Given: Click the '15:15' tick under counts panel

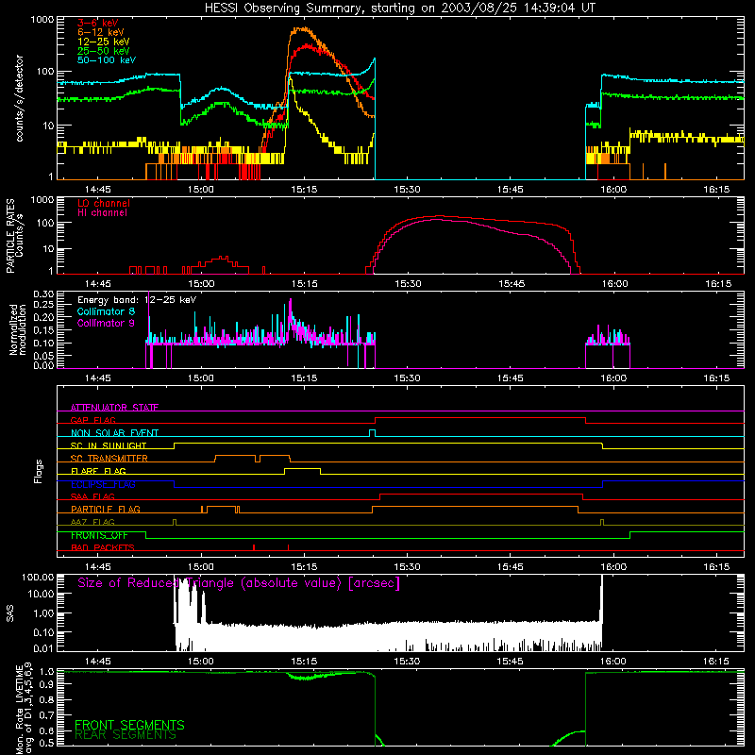Looking at the screenshot, I should tap(304, 190).
